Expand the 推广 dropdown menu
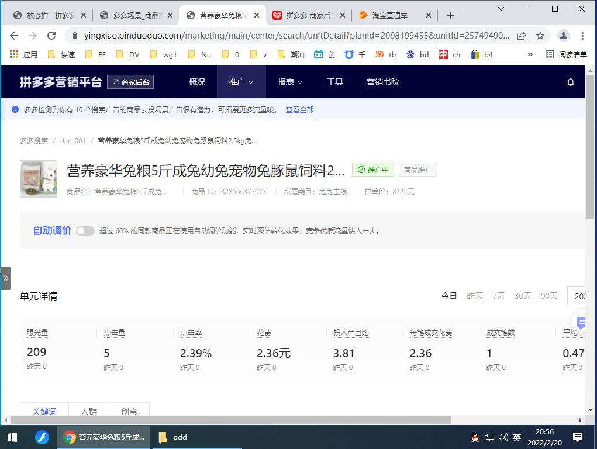 (241, 82)
